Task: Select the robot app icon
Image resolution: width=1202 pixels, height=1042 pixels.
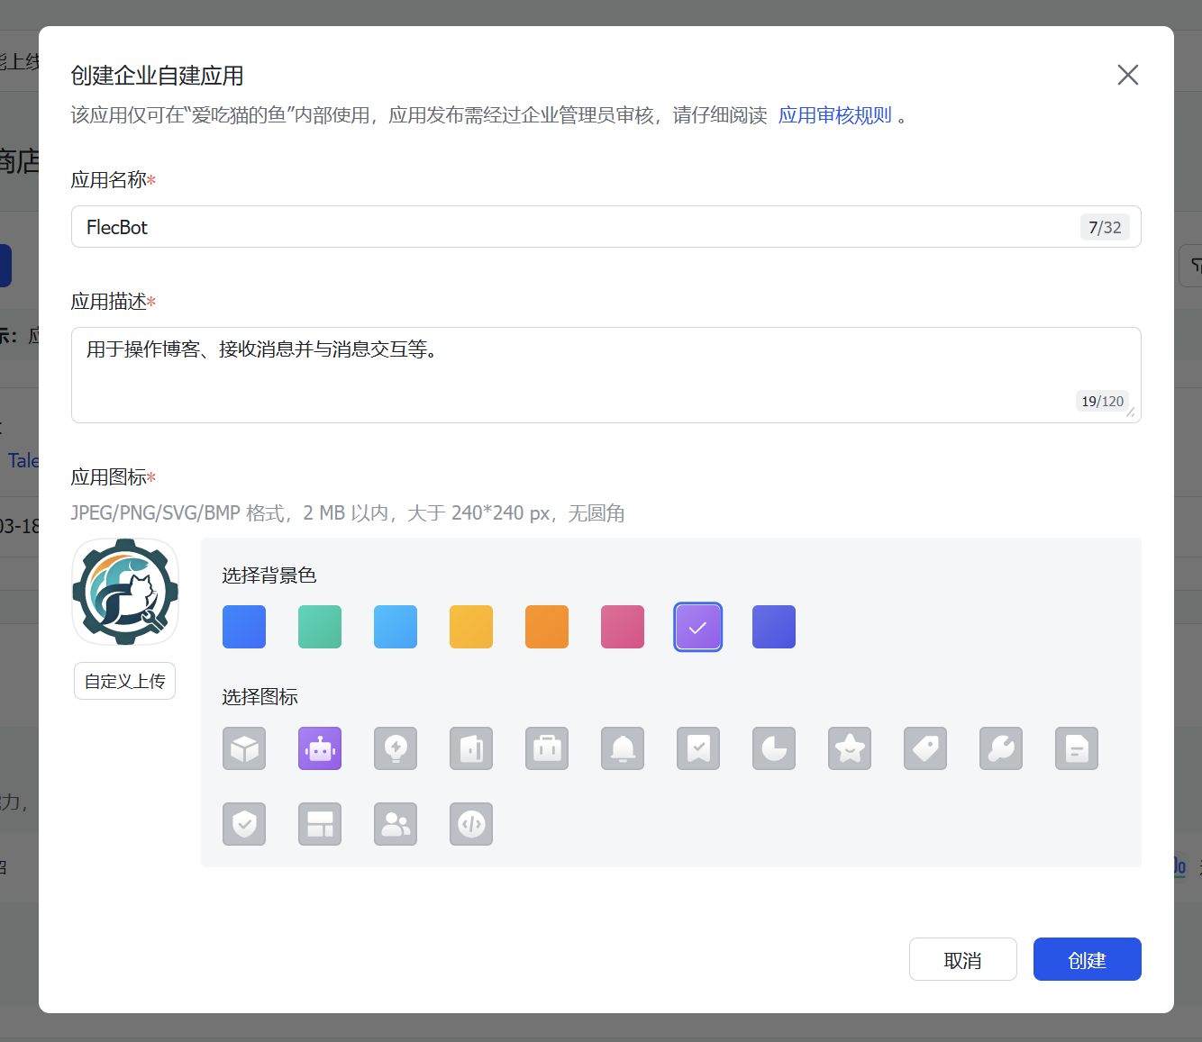Action: pos(320,748)
